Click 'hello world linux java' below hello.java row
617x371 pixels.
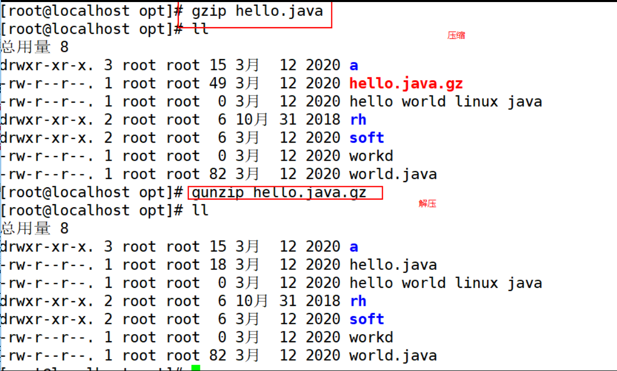click(x=445, y=283)
